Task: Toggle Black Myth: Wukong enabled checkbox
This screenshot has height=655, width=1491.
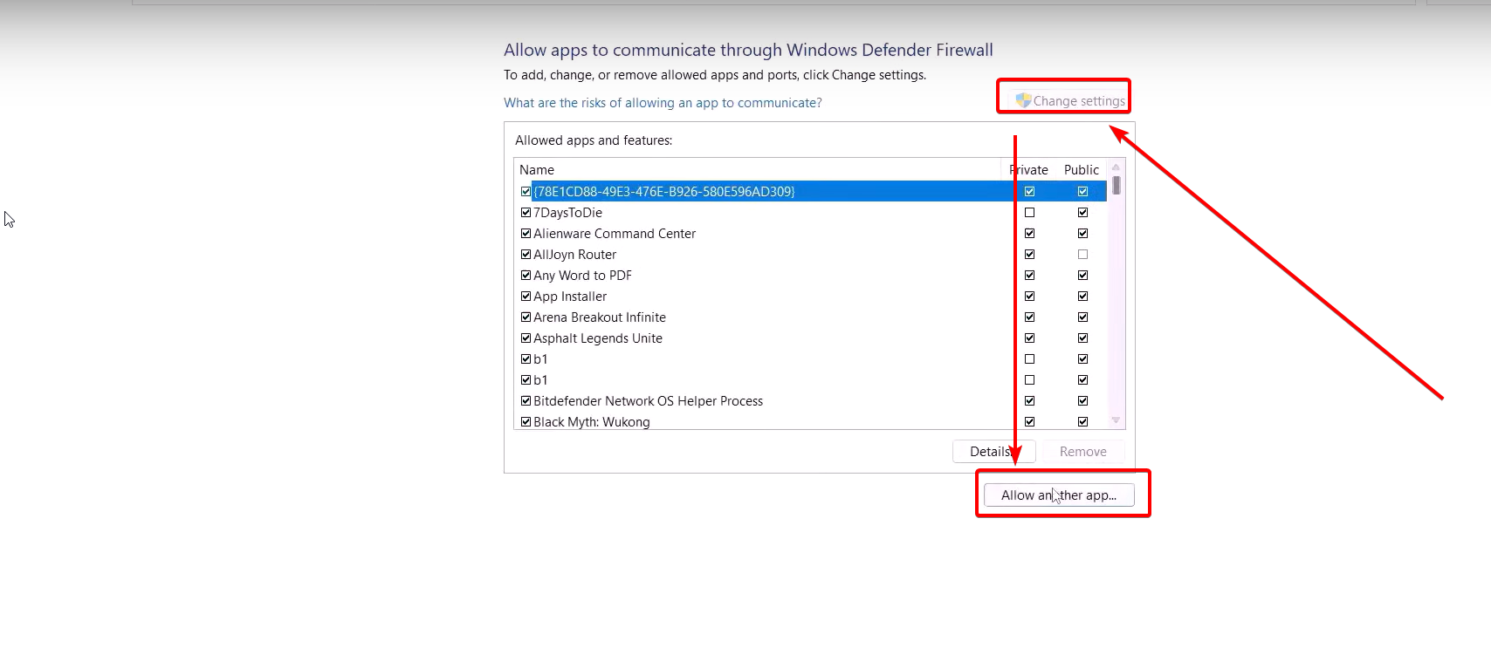Action: [x=526, y=422]
